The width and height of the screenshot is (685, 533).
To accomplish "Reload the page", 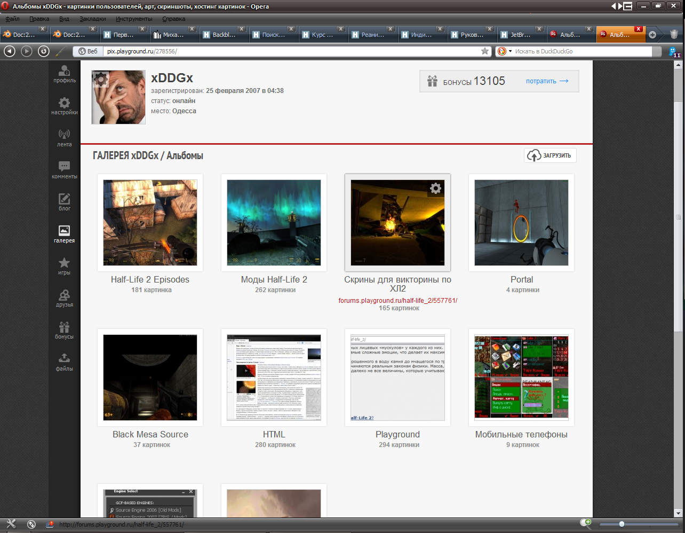I will pos(44,51).
